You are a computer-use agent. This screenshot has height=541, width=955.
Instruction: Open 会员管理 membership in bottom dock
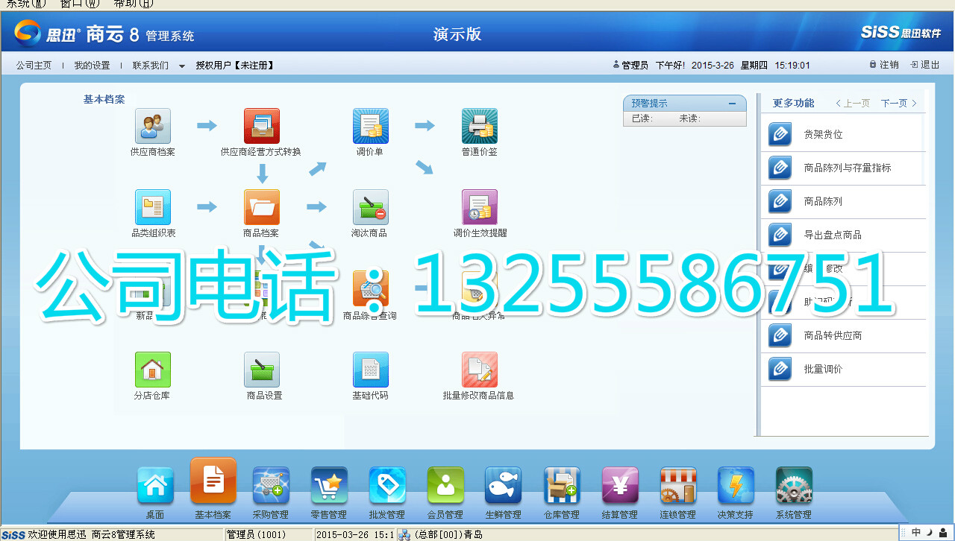(445, 486)
